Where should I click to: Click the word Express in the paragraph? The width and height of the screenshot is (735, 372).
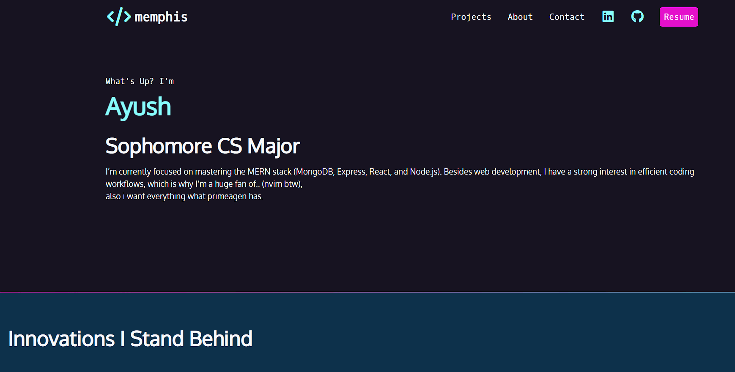click(x=351, y=172)
